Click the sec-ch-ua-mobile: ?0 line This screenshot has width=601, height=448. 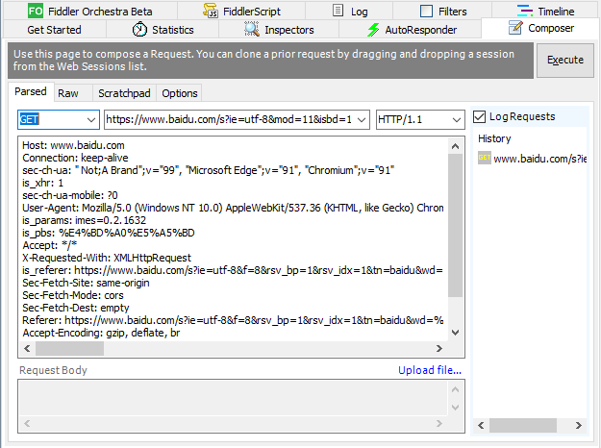(70, 195)
